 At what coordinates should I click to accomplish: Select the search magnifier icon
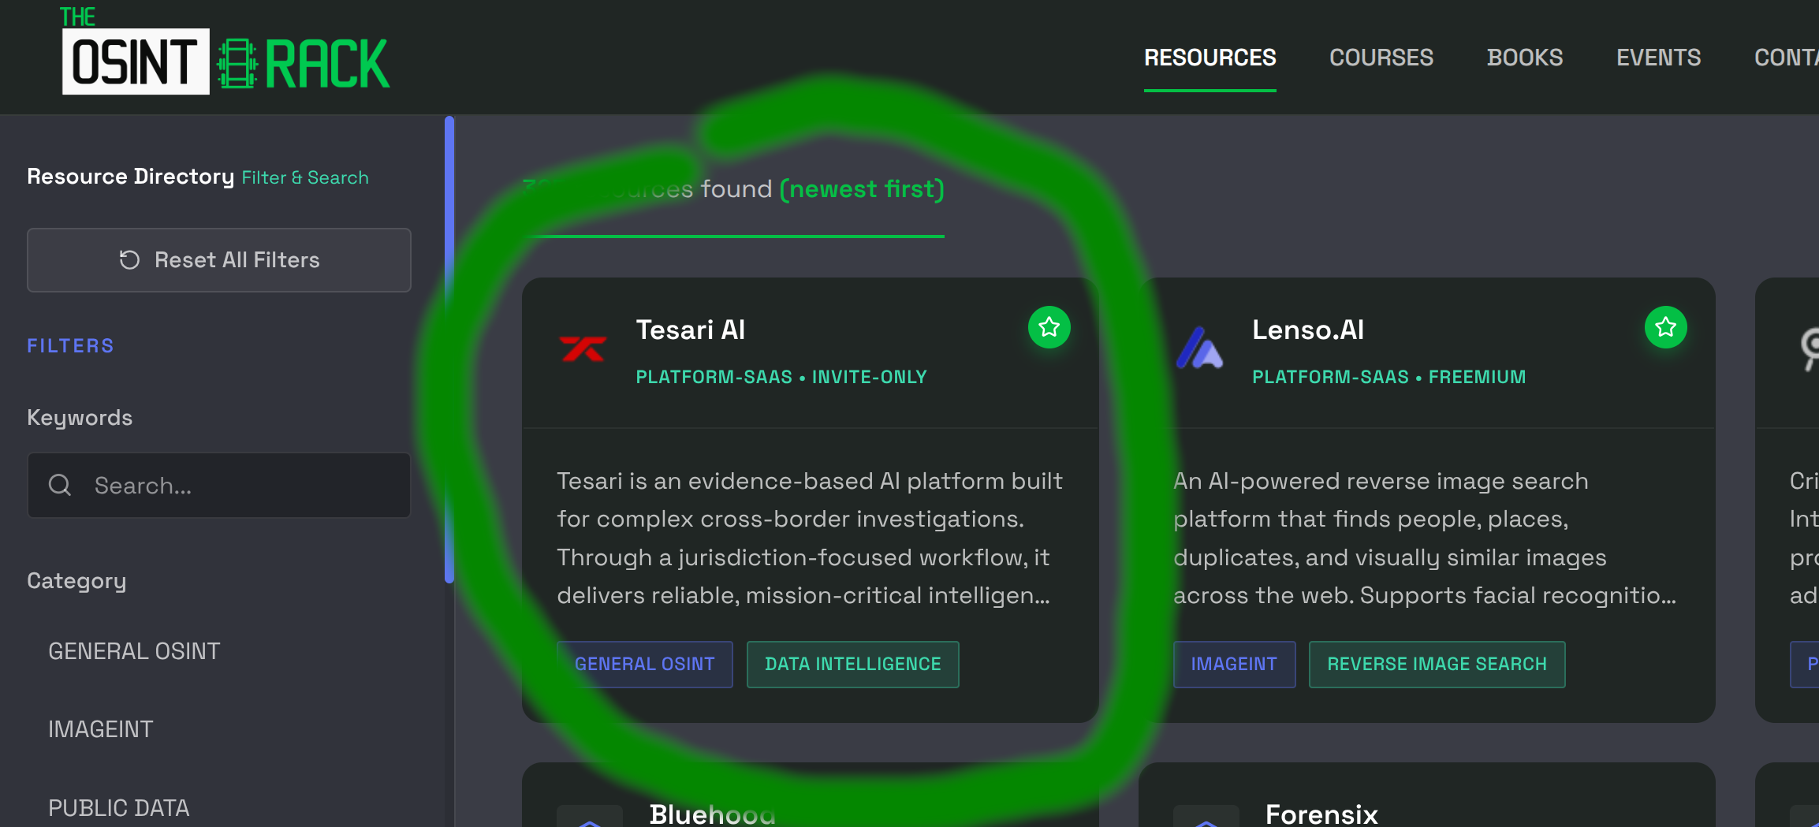(60, 485)
